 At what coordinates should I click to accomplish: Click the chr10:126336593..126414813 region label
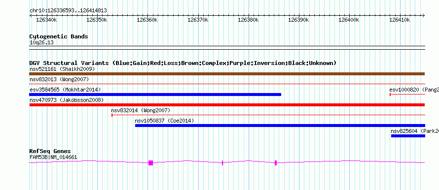tap(68, 11)
